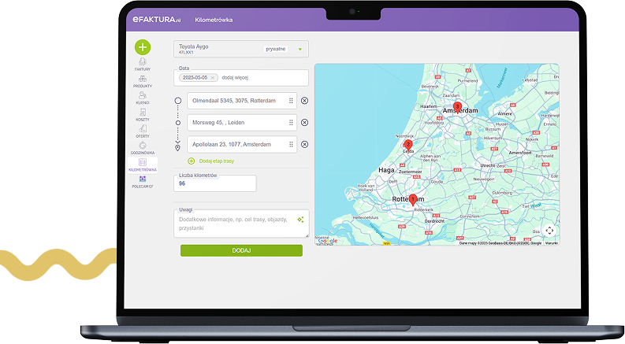This screenshot has width=625, height=344.
Task: Remove the Morsweg Leiden route stop
Action: coord(305,122)
